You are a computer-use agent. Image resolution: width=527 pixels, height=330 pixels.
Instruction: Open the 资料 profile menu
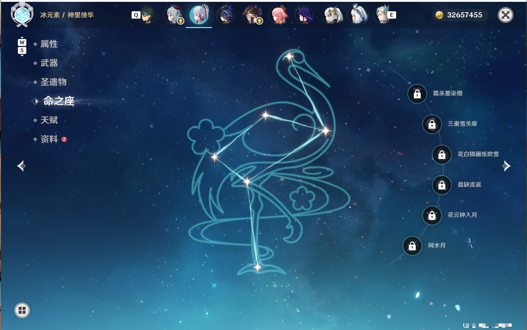pos(49,139)
